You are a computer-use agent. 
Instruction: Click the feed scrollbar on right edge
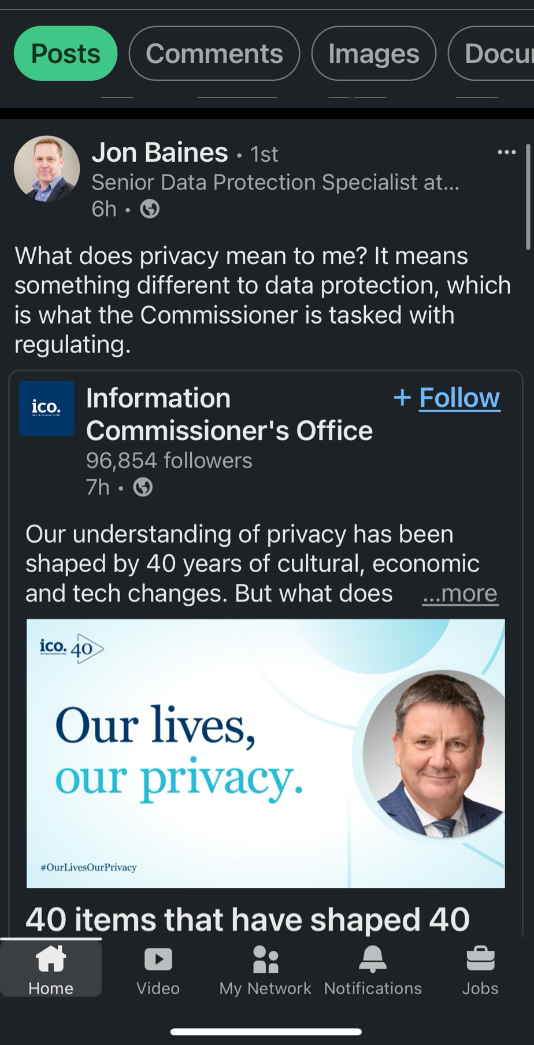[528, 197]
